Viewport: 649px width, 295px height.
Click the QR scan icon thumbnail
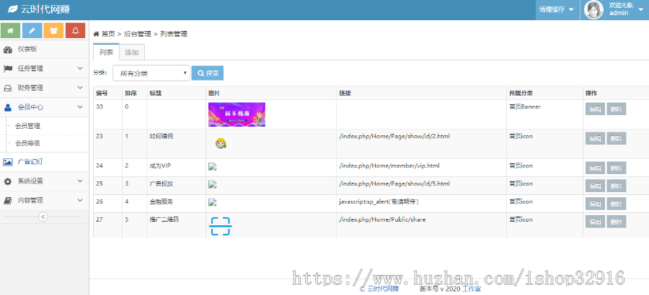(220, 227)
